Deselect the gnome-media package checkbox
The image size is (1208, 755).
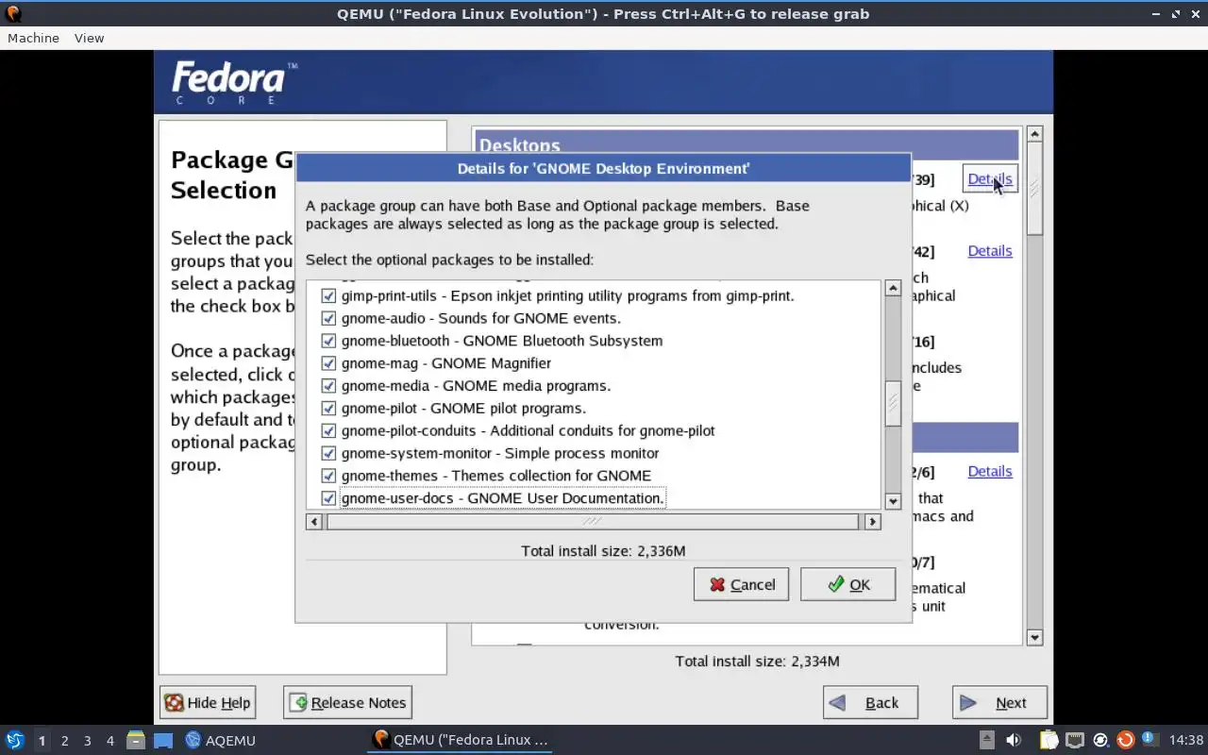pos(328,386)
